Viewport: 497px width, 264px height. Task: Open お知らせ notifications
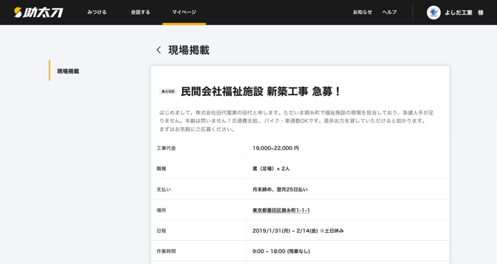(x=362, y=13)
